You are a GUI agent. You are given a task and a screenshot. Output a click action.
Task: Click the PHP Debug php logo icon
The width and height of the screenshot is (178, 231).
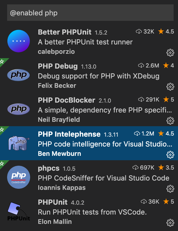18,75
